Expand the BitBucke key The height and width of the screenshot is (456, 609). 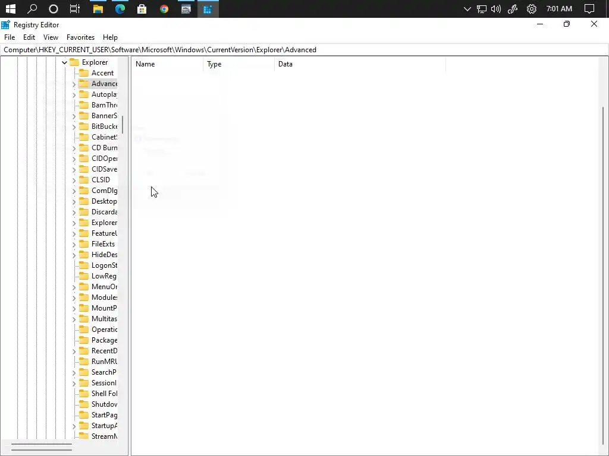pyautogui.click(x=74, y=127)
